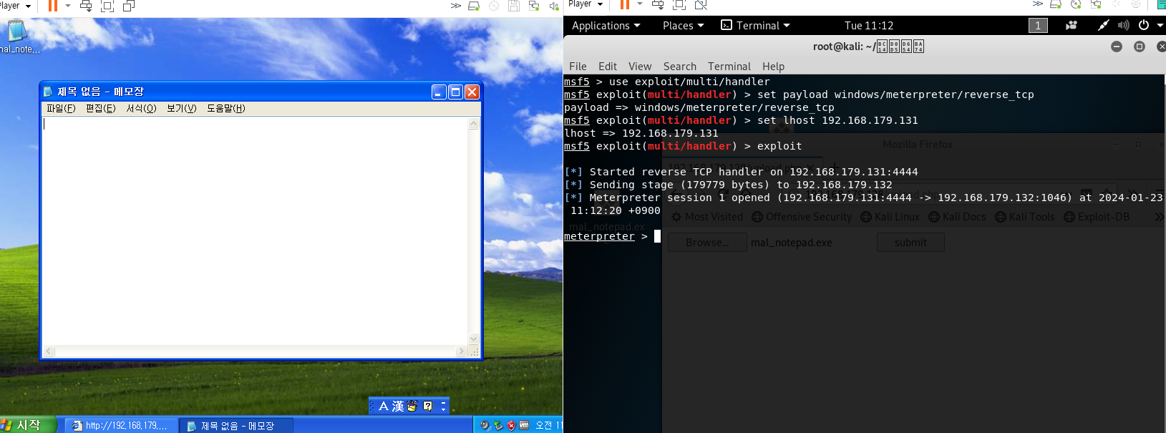Image resolution: width=1166 pixels, height=433 pixels.
Task: Click the hard disk device icon in the Kali VM toolbar
Action: click(x=1056, y=4)
